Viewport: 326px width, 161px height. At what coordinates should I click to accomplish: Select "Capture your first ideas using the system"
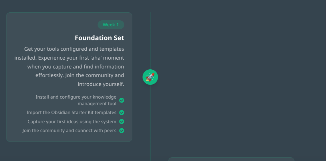pos(72,122)
